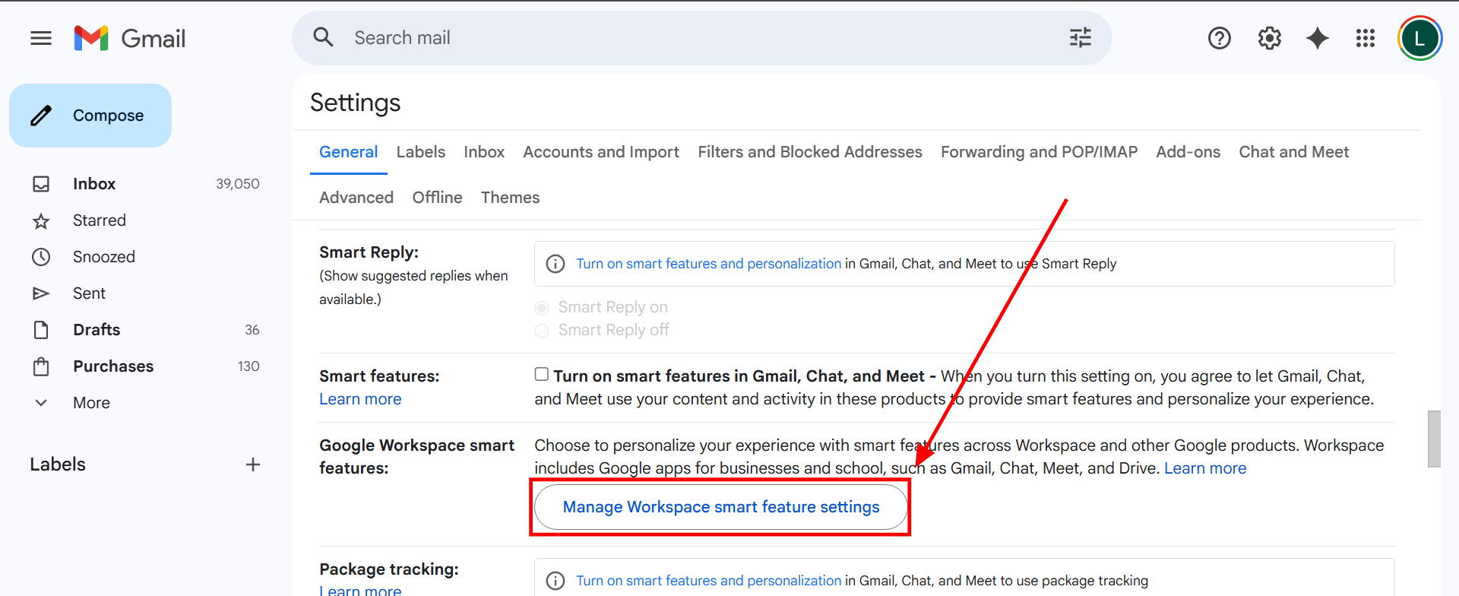Open the Support help icon
The width and height of the screenshot is (1459, 596).
pos(1219,38)
